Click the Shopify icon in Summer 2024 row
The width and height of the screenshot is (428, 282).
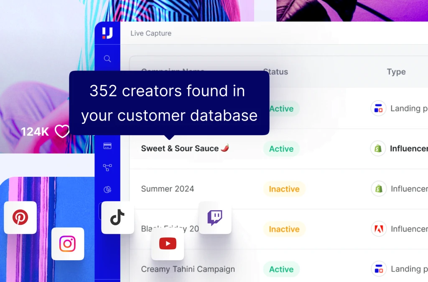(x=379, y=189)
